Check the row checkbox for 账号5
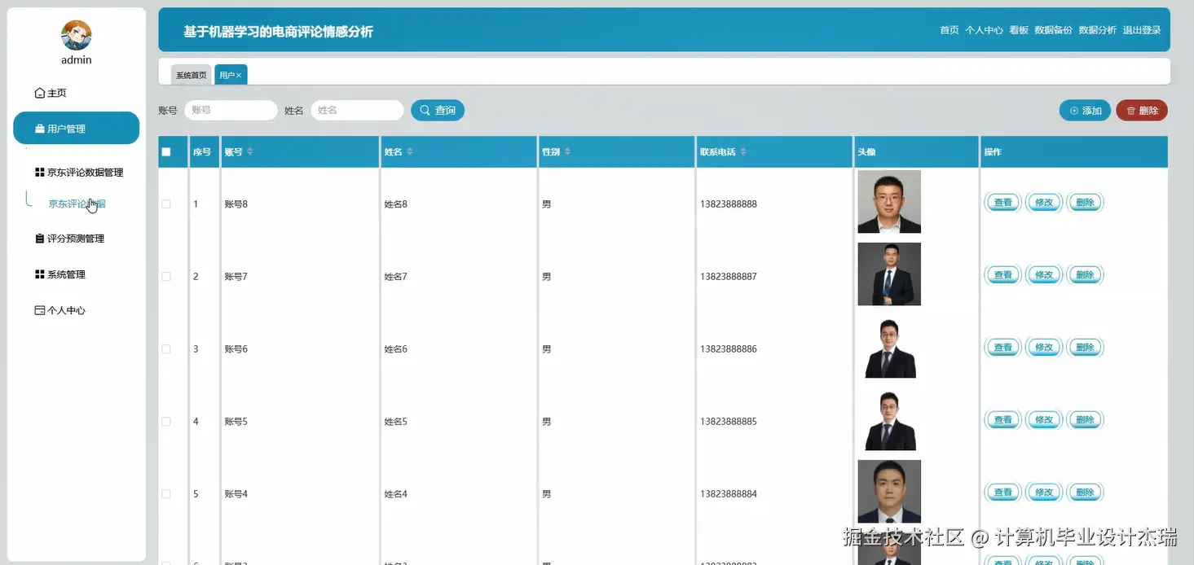The width and height of the screenshot is (1194, 565). pos(166,422)
